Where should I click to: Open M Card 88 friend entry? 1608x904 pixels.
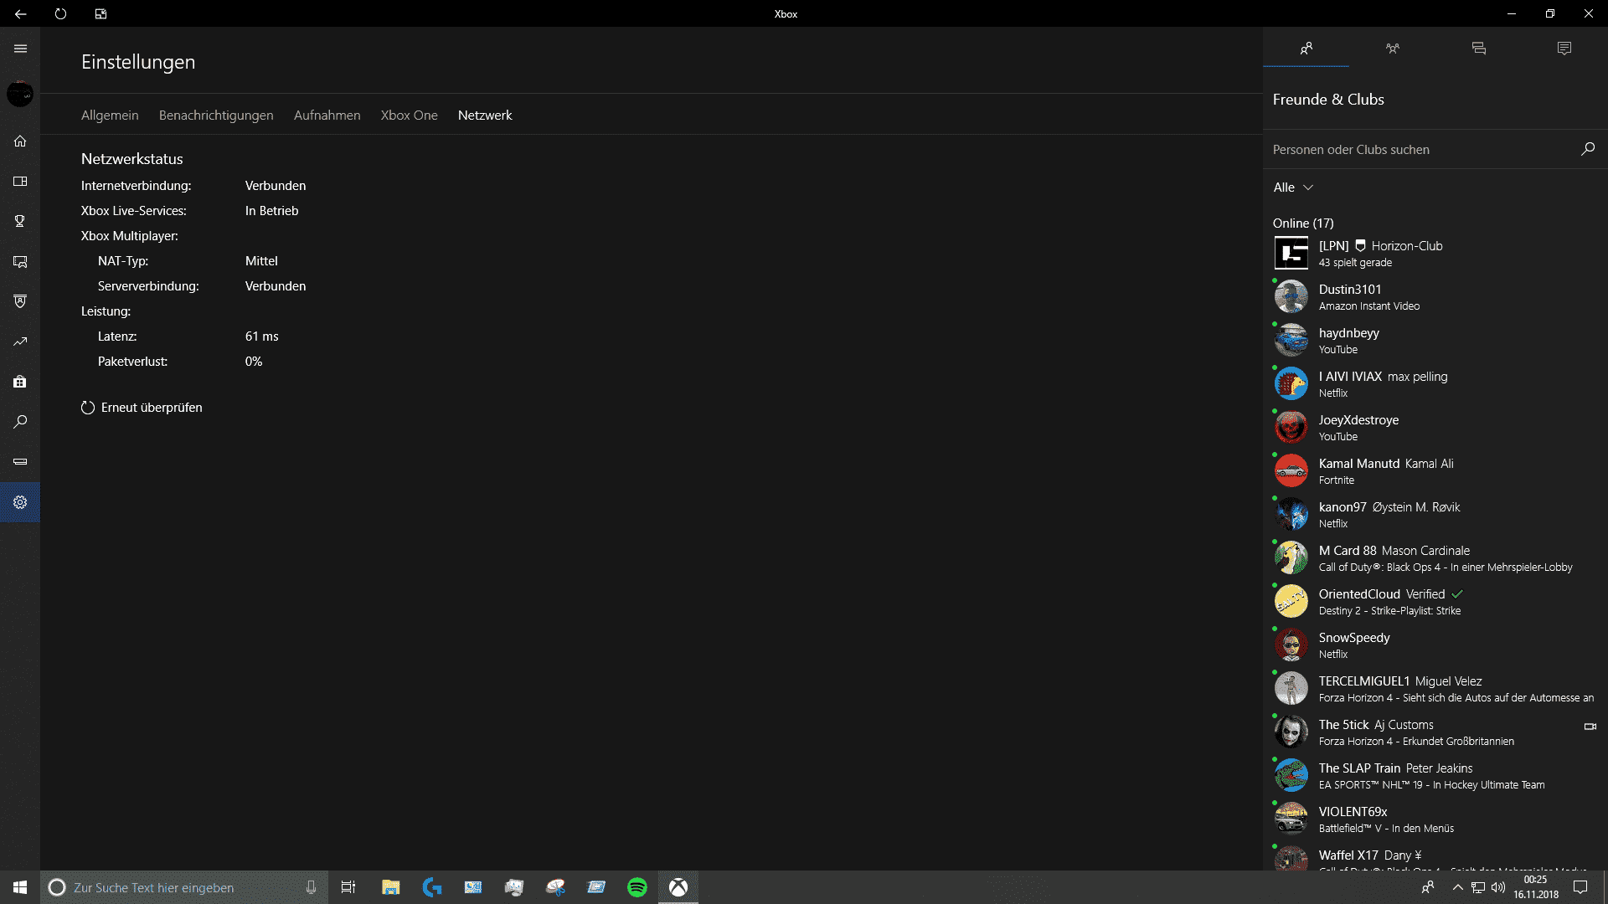(x=1435, y=558)
